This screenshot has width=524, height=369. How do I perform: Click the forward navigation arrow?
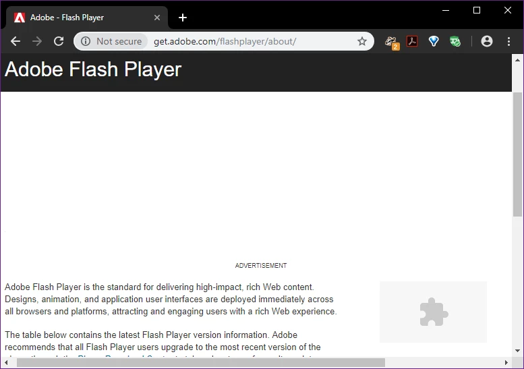pyautogui.click(x=37, y=41)
